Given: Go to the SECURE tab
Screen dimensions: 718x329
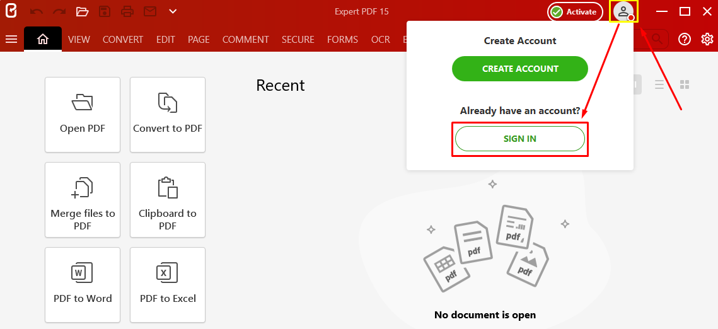Looking at the screenshot, I should pos(298,40).
